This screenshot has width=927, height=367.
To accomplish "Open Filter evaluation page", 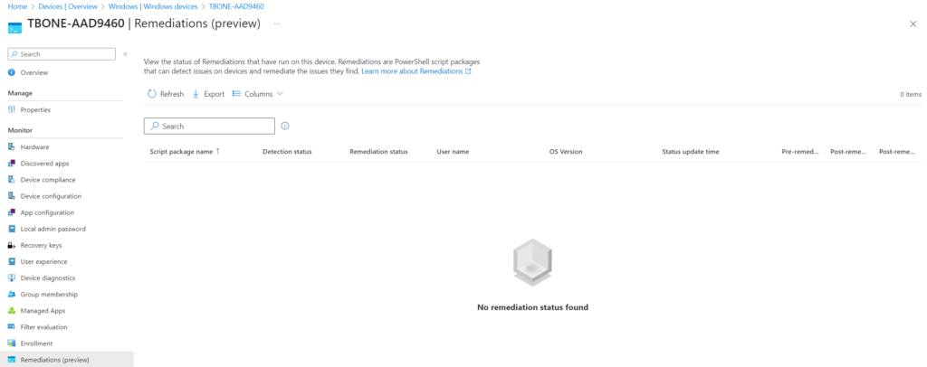I will coord(44,327).
